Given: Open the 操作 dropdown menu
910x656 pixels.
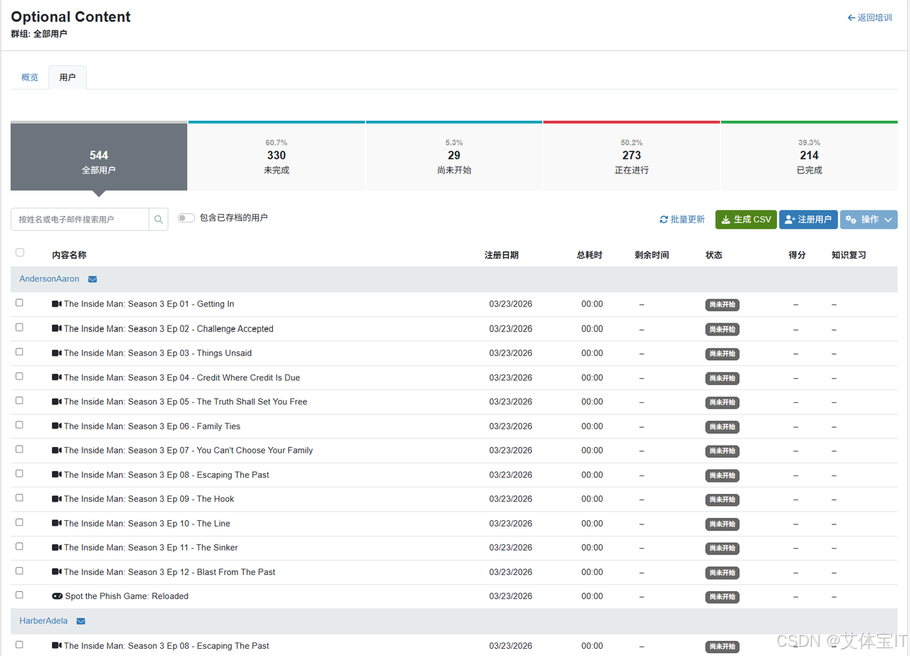Looking at the screenshot, I should pos(869,220).
